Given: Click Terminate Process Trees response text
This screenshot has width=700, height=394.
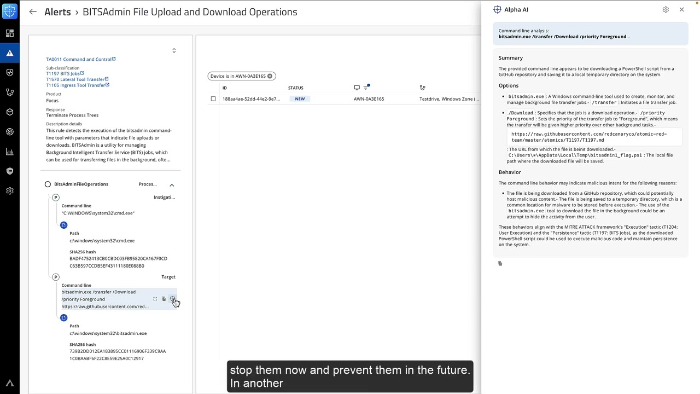Looking at the screenshot, I should [72, 115].
